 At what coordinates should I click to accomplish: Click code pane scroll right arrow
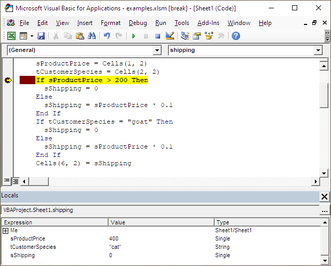click(x=315, y=181)
